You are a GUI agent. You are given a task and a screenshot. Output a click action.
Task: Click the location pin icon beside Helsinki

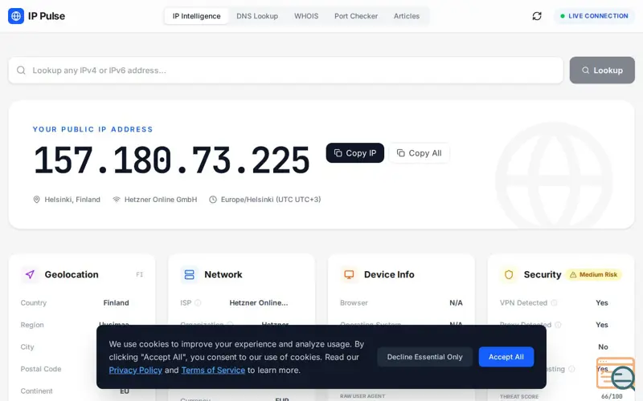(x=36, y=200)
